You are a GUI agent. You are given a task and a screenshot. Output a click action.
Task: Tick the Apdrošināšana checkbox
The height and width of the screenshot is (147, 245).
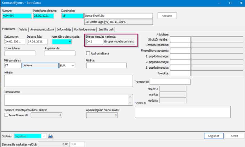[88, 53]
